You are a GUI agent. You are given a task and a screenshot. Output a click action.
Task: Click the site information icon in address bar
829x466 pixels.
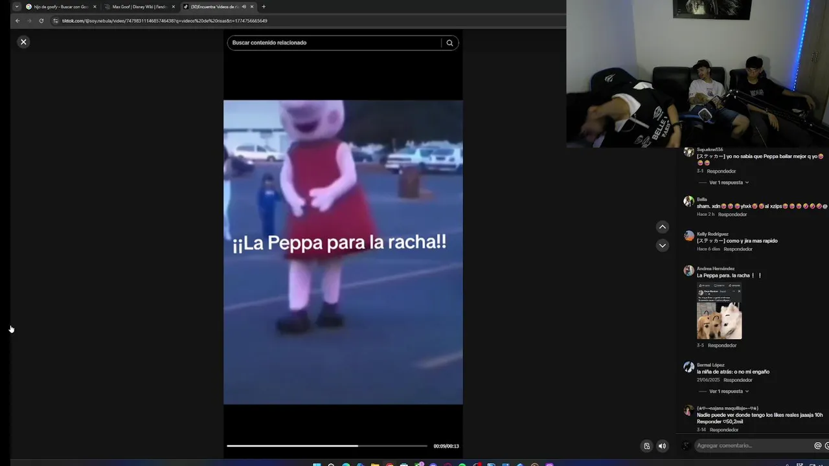tap(56, 21)
